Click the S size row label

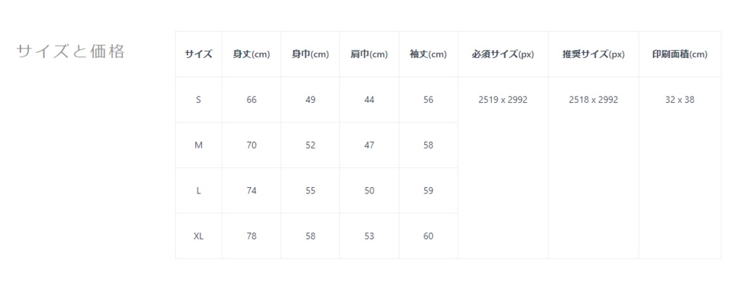click(x=198, y=100)
